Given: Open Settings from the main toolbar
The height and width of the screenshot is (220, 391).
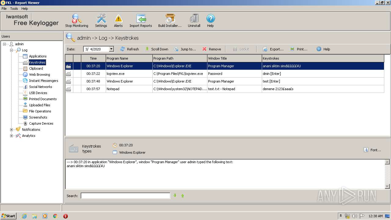Looking at the screenshot, I should 101,20.
